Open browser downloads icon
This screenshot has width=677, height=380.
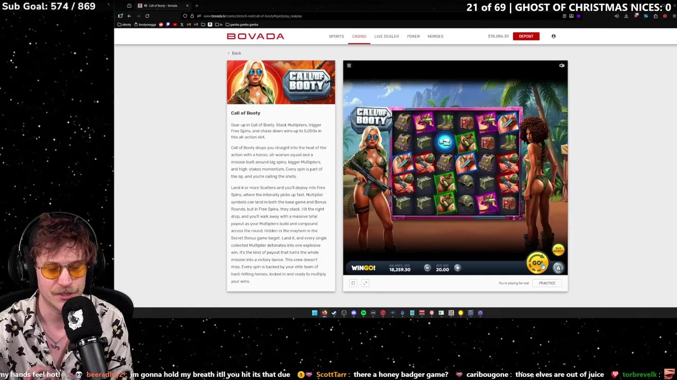626,16
